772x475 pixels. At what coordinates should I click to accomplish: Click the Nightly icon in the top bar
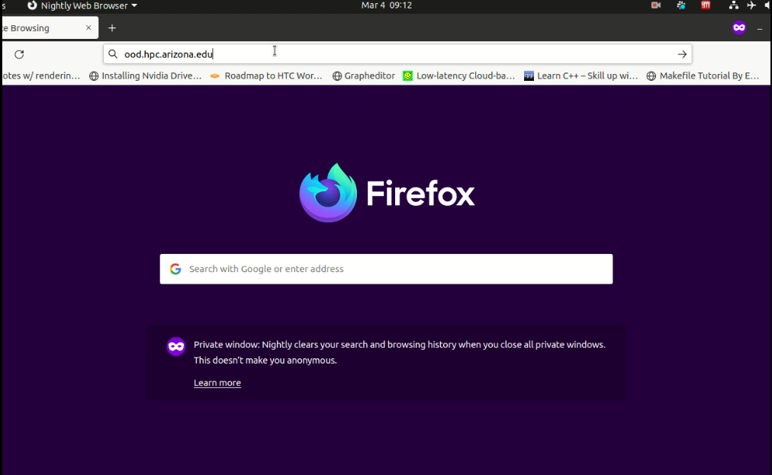[x=32, y=5]
